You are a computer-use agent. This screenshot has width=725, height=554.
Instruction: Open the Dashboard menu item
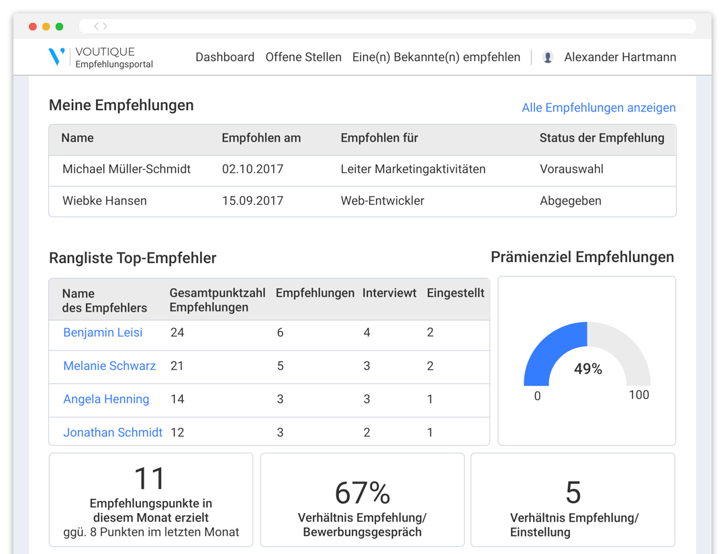225,57
